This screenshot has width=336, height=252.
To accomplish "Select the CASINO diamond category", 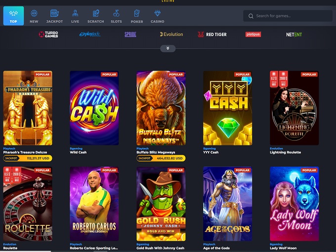I will tap(157, 16).
